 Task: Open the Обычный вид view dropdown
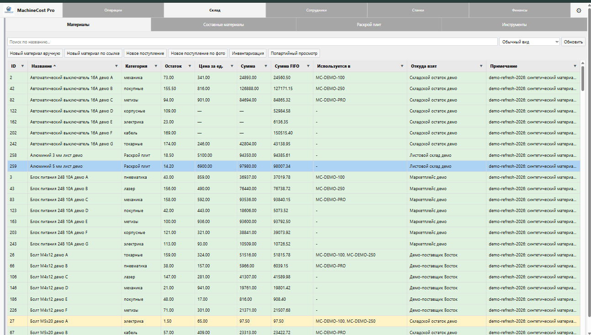coord(530,42)
